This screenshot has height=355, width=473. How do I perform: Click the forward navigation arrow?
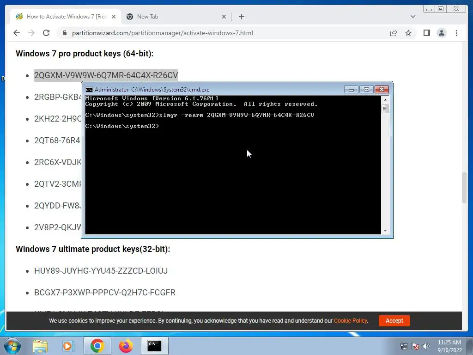[x=31, y=33]
